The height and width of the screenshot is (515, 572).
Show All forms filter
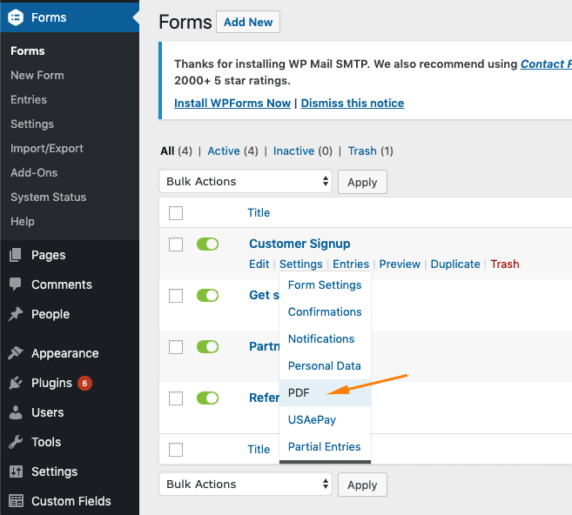point(167,150)
